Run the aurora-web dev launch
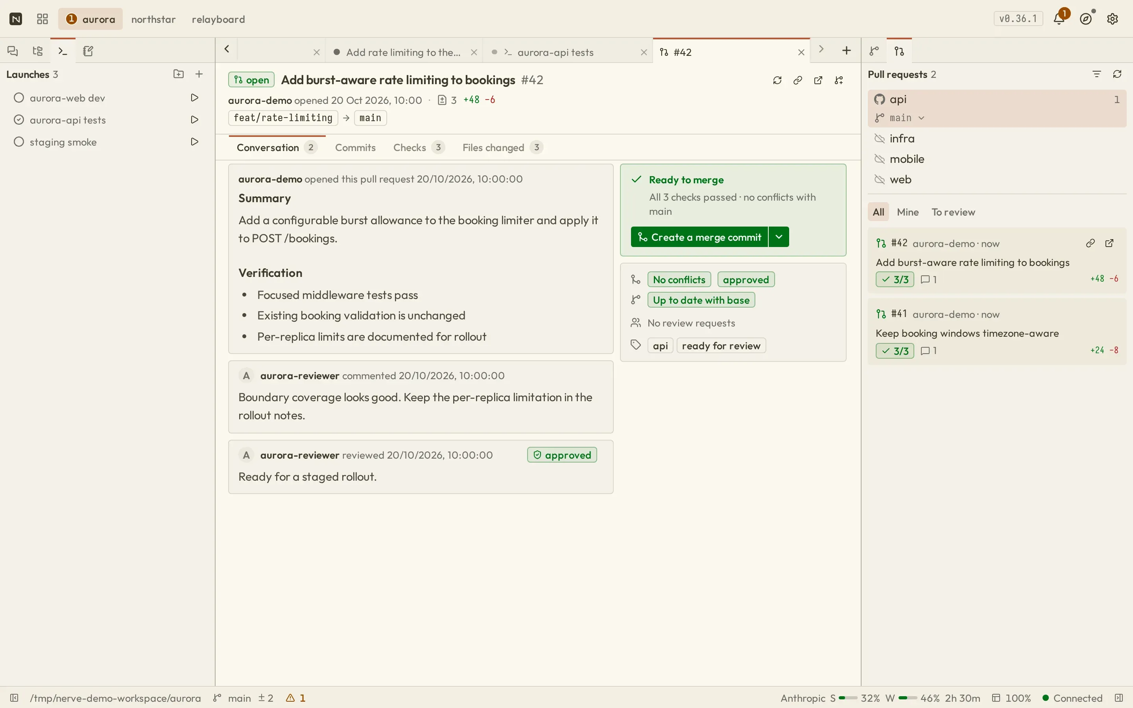 pos(194,98)
